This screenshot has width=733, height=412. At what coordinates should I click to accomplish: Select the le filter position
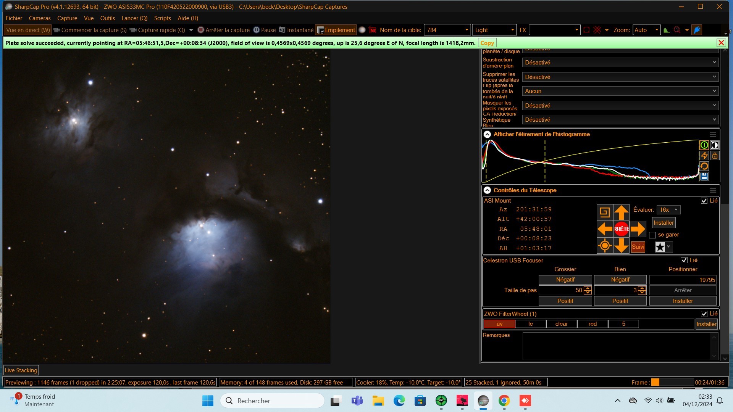tap(530, 324)
